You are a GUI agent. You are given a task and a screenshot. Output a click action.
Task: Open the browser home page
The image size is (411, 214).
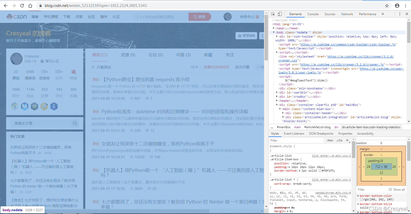point(30,6)
